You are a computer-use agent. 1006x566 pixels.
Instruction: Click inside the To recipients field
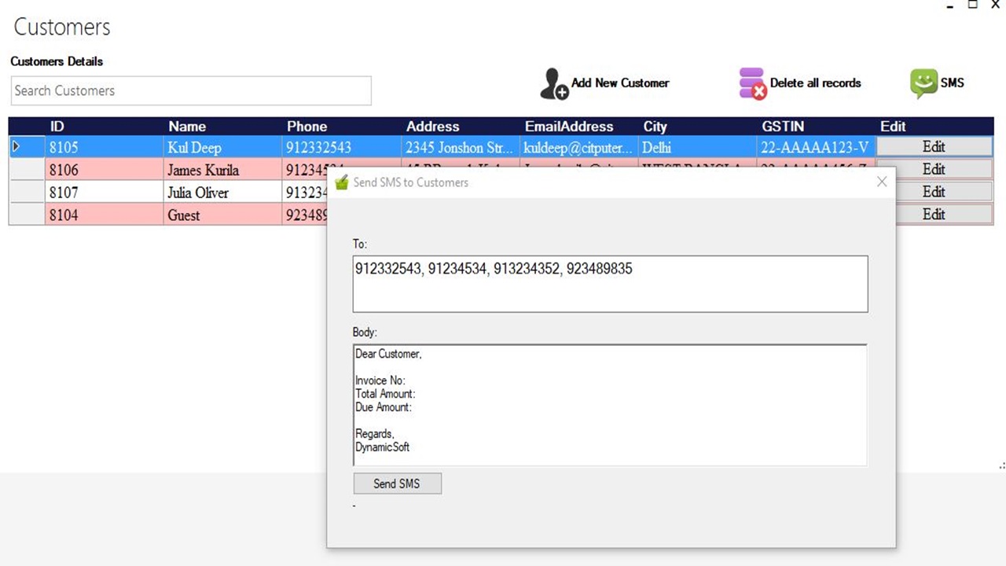click(610, 283)
